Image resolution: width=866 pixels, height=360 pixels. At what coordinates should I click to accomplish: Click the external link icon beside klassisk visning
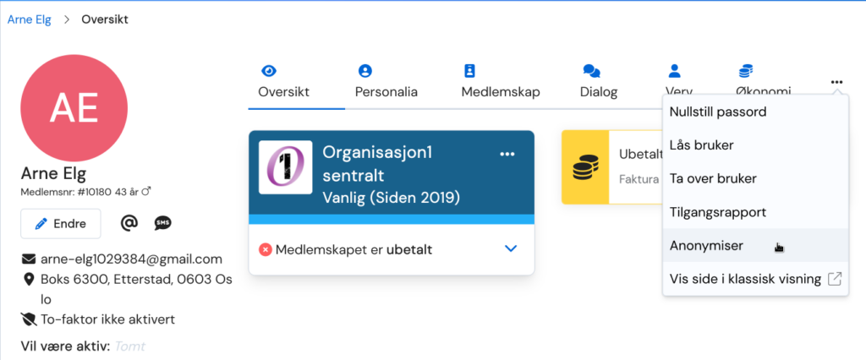tap(834, 279)
